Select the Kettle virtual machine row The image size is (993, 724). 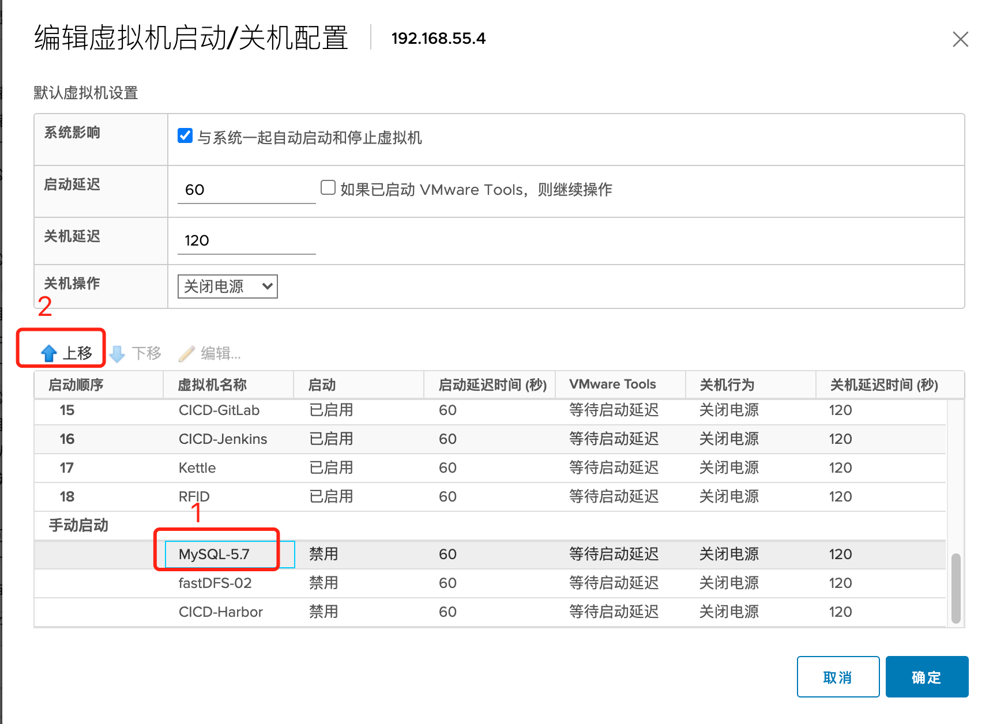pyautogui.click(x=197, y=468)
